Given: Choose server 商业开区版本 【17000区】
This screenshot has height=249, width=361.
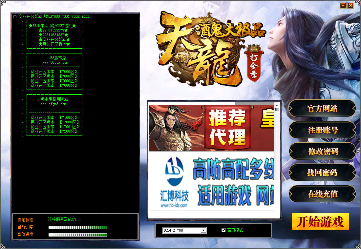Looking at the screenshot, I should click(x=55, y=122).
